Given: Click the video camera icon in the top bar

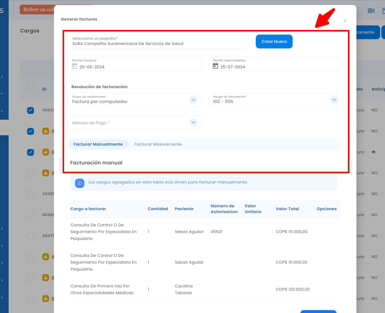Looking at the screenshot, I should click(x=371, y=10).
